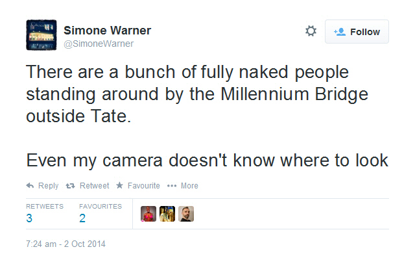Click the Reply arrow icon
The width and height of the screenshot is (415, 271).
coord(30,186)
